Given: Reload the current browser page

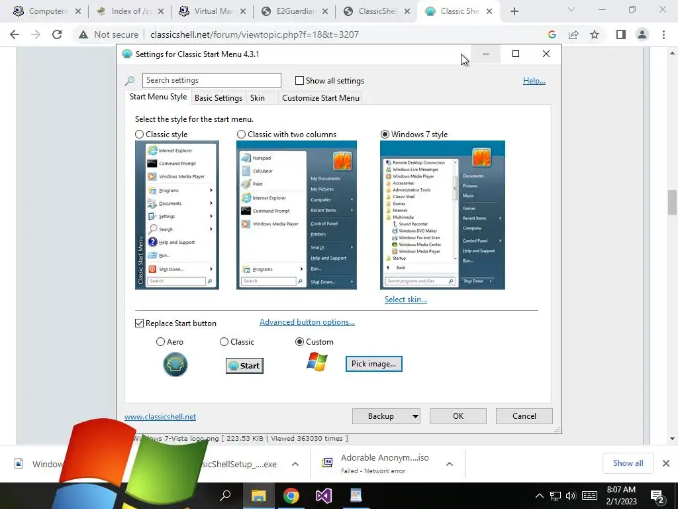Looking at the screenshot, I should [x=57, y=34].
